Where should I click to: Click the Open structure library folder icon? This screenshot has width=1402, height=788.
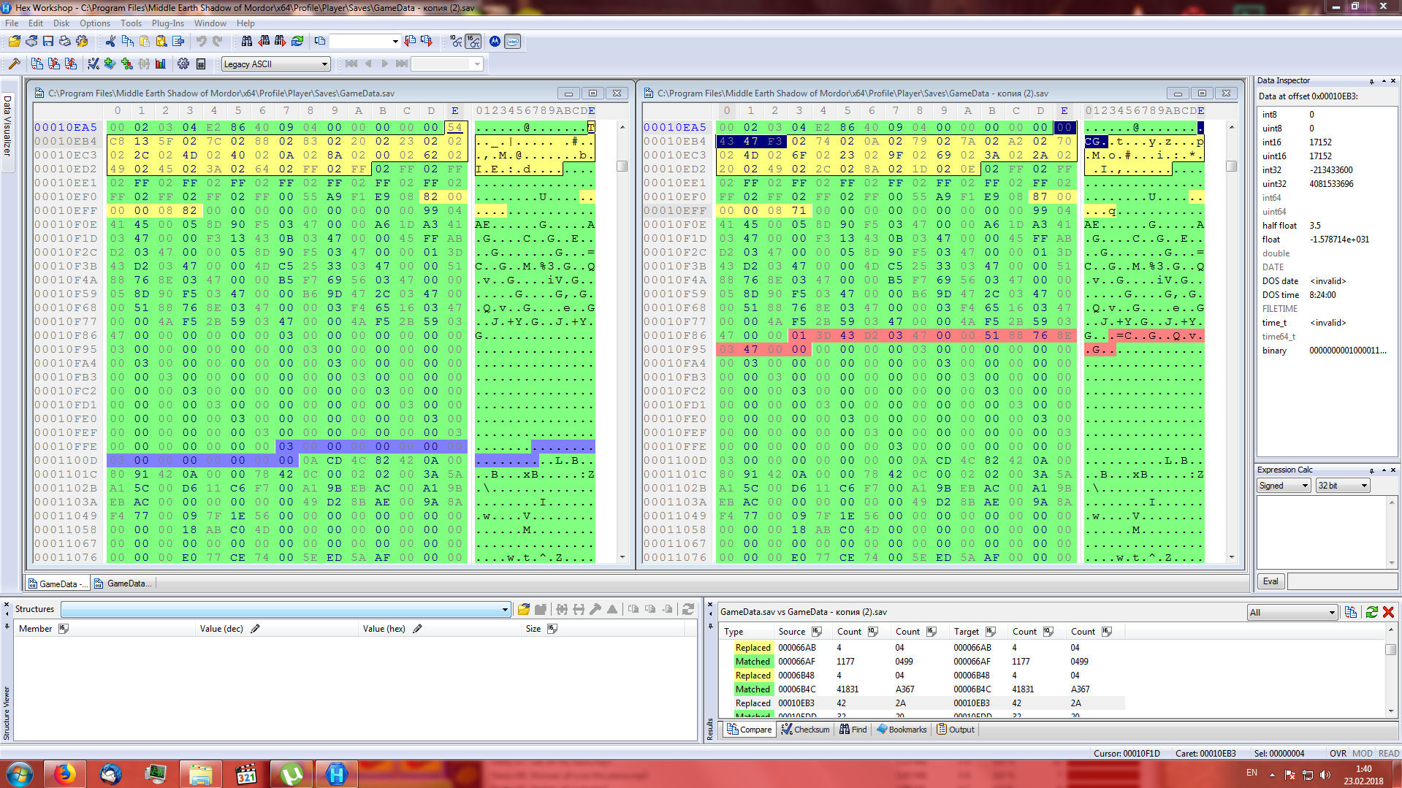coord(524,610)
